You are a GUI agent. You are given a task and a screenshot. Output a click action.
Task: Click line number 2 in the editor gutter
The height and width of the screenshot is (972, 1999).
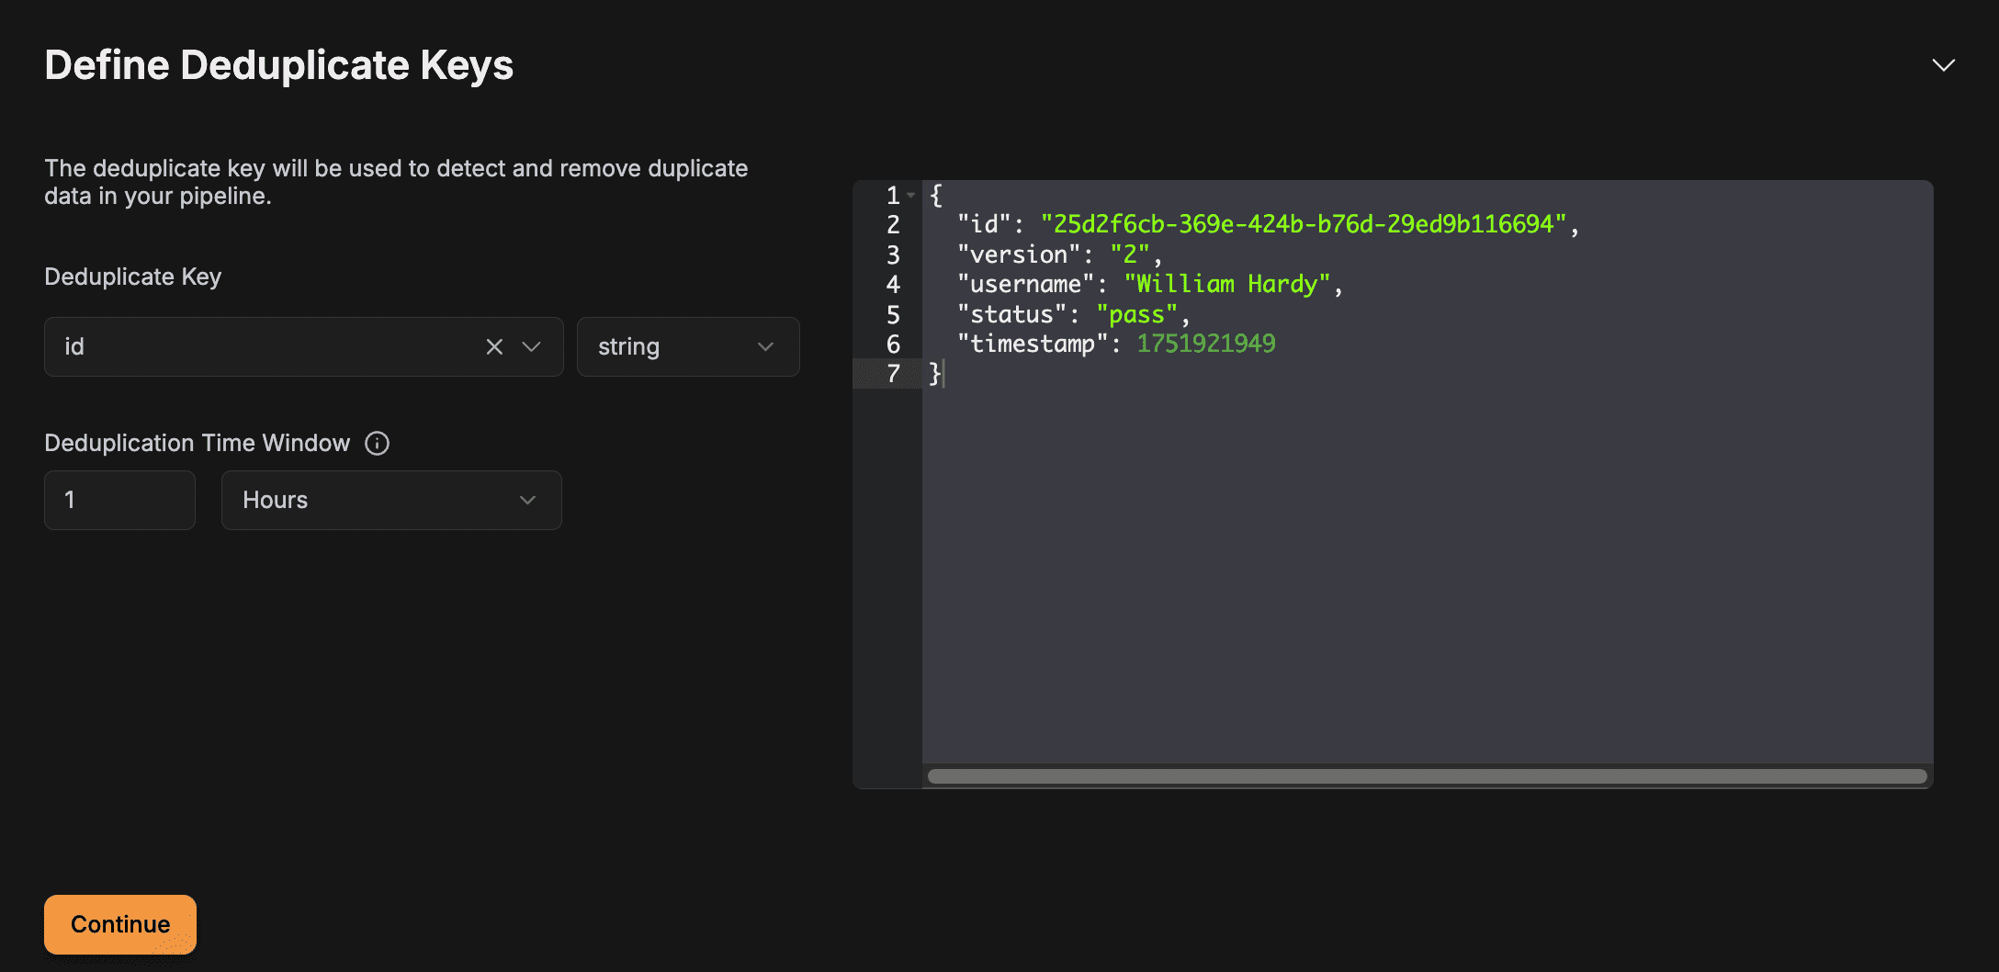point(893,224)
